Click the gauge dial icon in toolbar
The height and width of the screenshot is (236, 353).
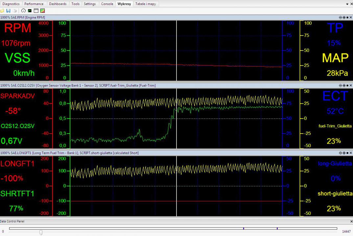[23, 11]
